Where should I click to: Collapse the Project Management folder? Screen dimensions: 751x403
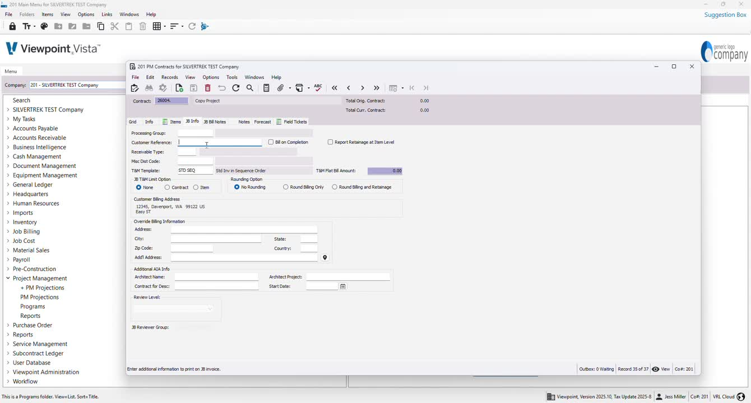[8, 278]
